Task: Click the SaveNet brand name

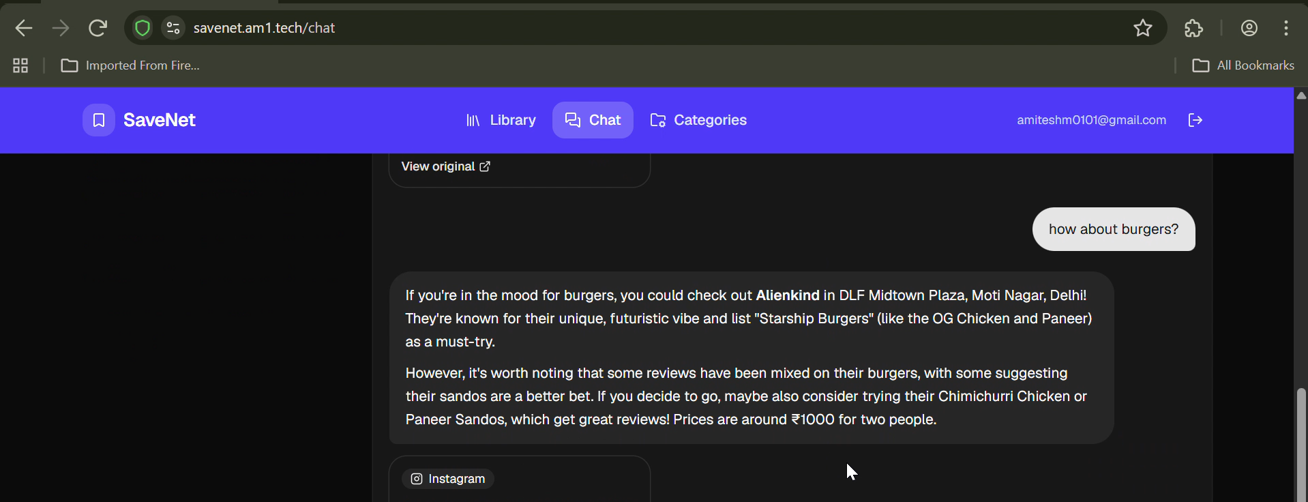Action: pos(160,120)
